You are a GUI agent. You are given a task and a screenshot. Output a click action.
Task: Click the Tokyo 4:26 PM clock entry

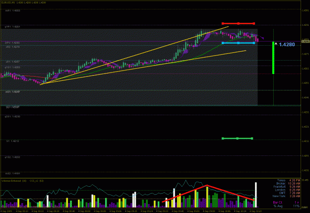click(x=289, y=180)
